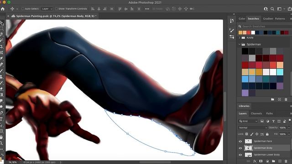Click the Search Swatches field

[x=265, y=26]
